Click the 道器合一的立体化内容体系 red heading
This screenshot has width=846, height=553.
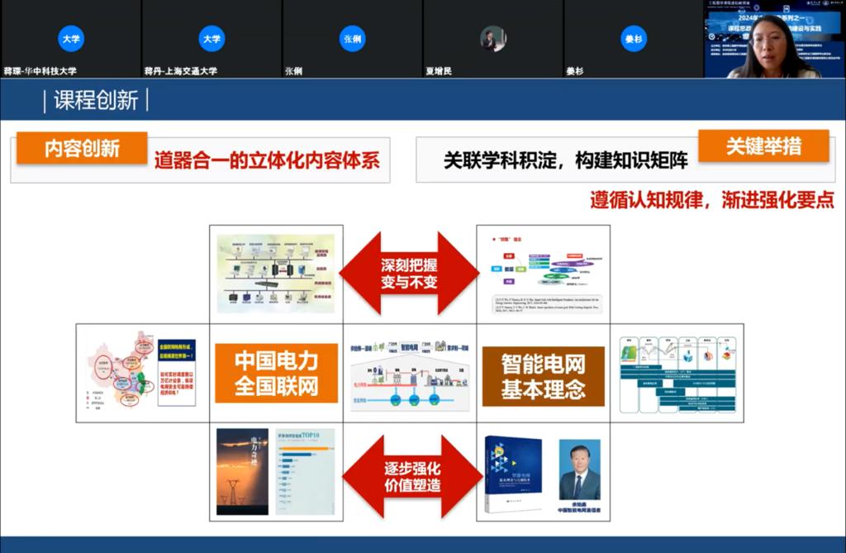[x=267, y=160]
